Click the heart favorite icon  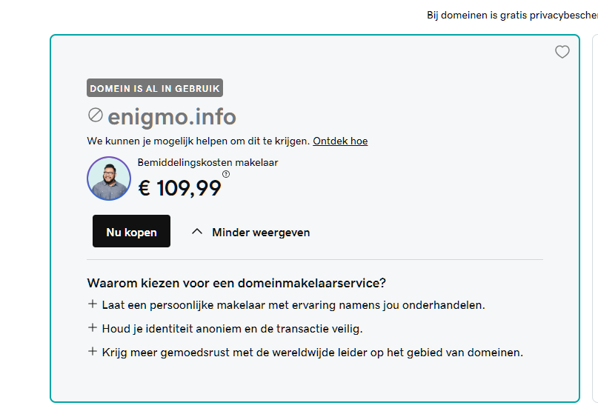click(x=562, y=52)
